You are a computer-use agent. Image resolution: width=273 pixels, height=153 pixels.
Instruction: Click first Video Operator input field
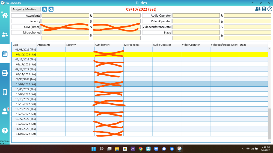[x=196, y=21]
